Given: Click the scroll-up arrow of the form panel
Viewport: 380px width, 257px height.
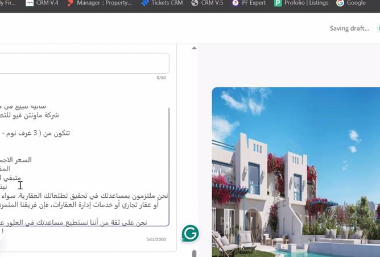Looking at the screenshot, I should coord(194,48).
